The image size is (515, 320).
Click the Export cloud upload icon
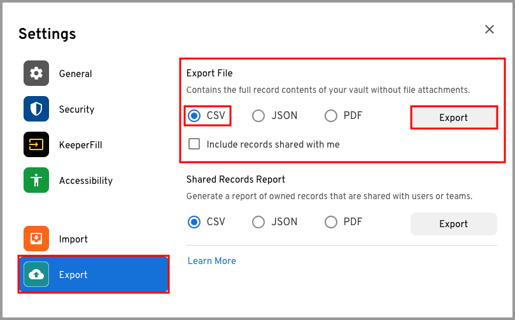pyautogui.click(x=36, y=275)
